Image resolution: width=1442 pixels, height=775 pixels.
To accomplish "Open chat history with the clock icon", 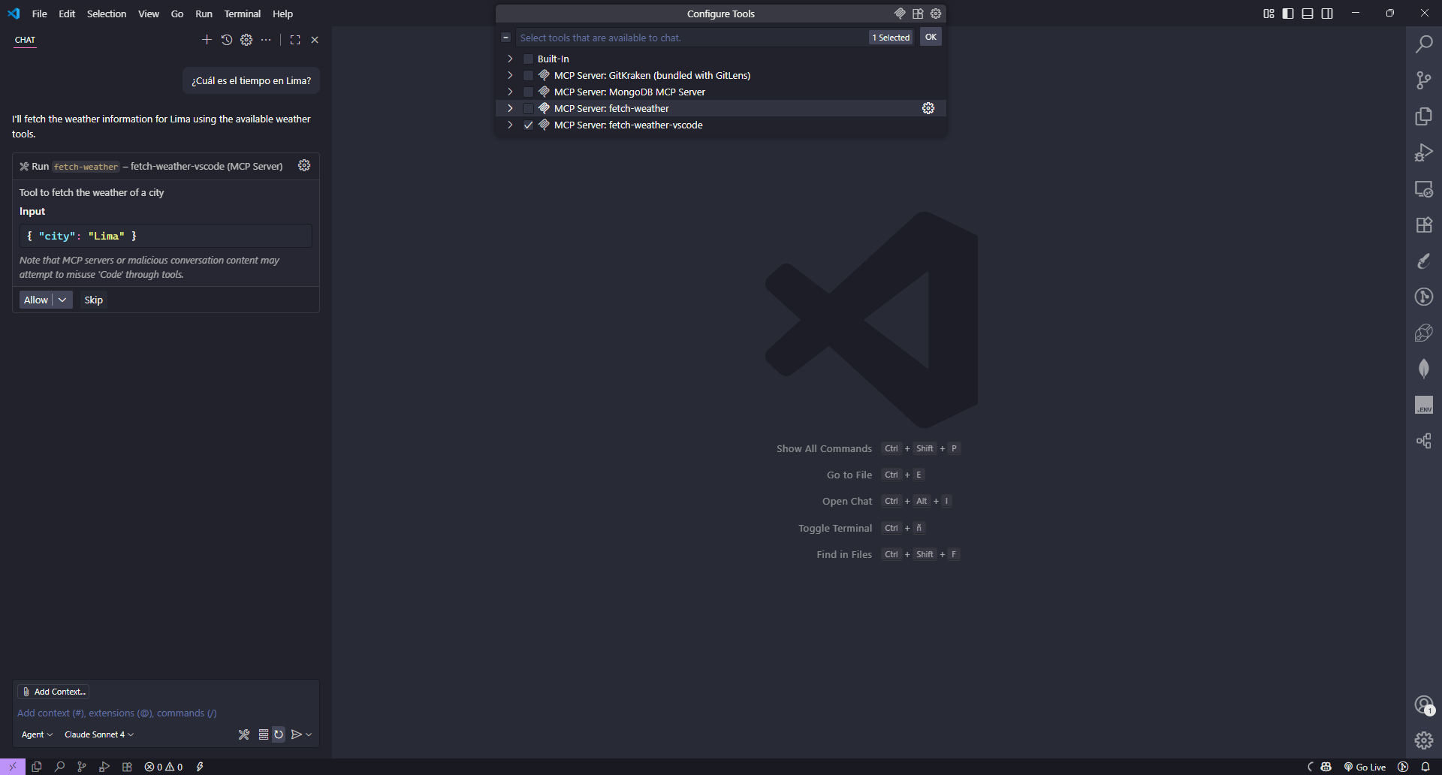I will point(227,40).
